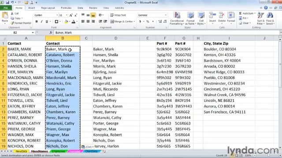Open Conditional Formatting menu
Screen dimensions: 282x158
pyautogui.click(x=177, y=18)
